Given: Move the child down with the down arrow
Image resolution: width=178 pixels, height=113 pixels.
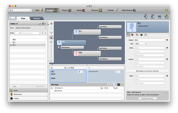Looking at the screenshot, I should (115, 85).
